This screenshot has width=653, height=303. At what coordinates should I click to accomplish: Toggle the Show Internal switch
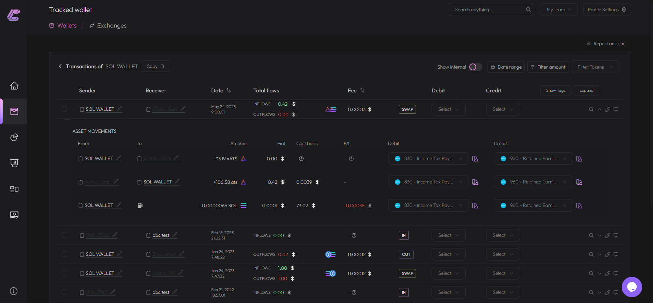click(475, 67)
